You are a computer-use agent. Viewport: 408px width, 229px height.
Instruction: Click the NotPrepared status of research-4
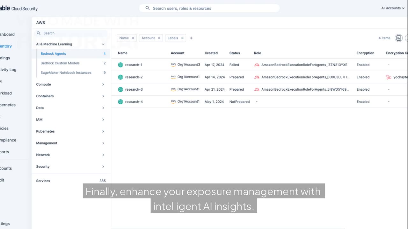[x=239, y=102]
